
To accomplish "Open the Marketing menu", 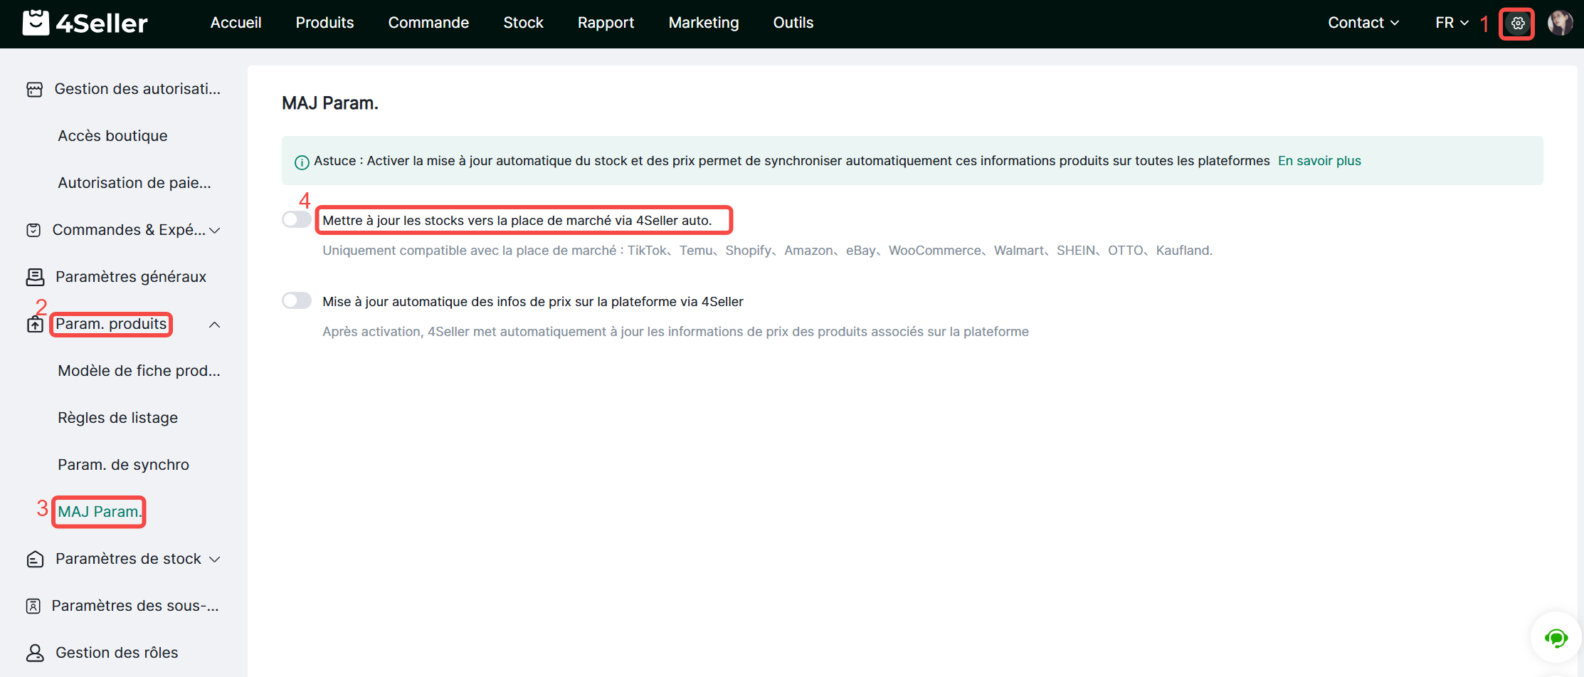I will point(703,23).
